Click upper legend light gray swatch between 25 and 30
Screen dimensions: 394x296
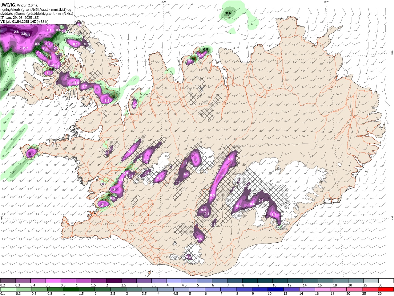pos(371,281)
